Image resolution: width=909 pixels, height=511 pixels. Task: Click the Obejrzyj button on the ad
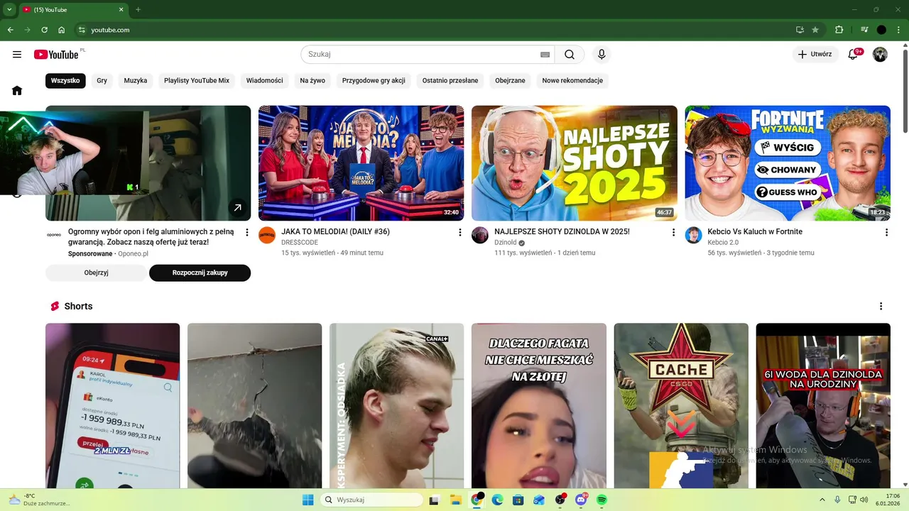[96, 273]
